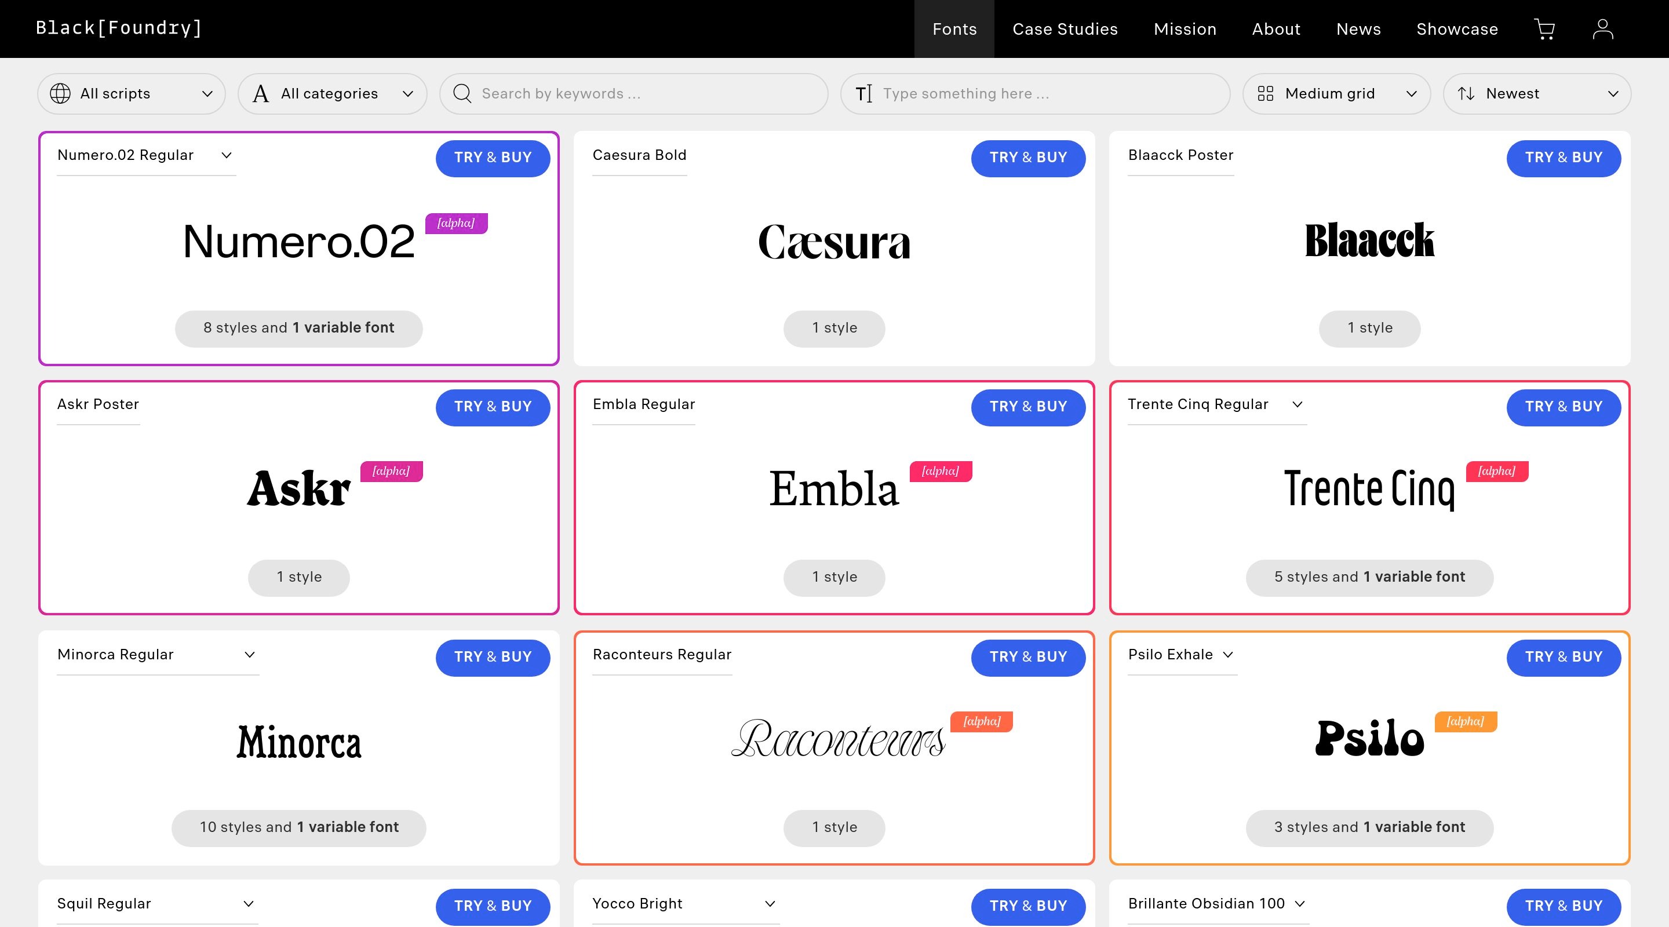Expand the Numero.02 Regular style selector
Screen dimensions: 1669x927
pyautogui.click(x=226, y=155)
